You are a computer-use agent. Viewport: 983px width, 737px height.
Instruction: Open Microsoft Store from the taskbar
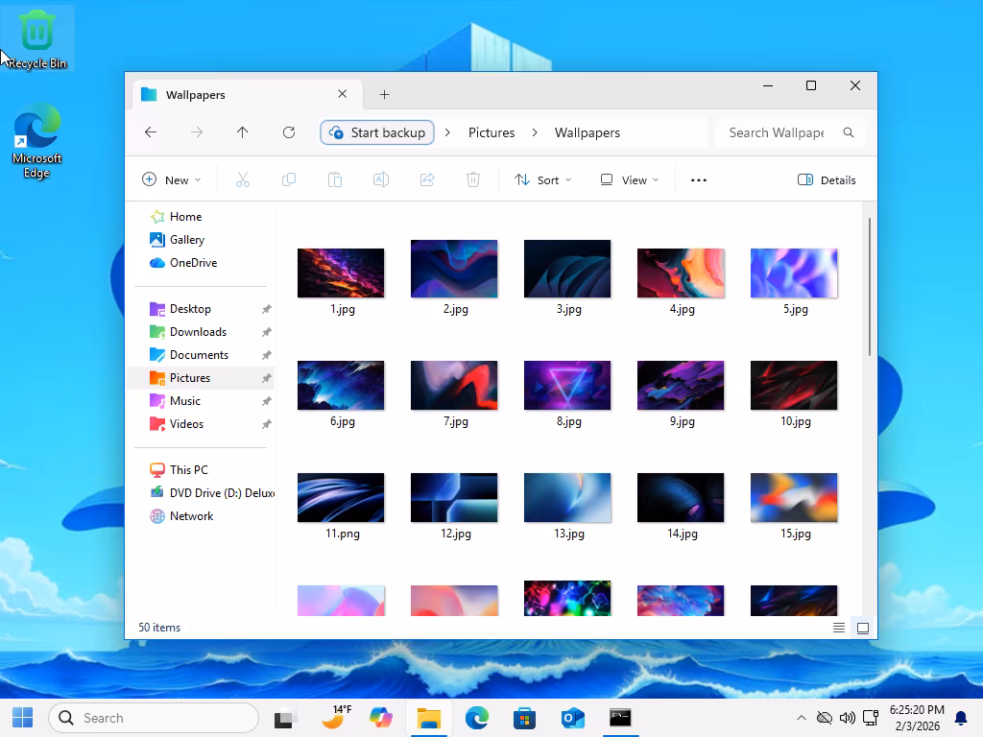point(524,718)
